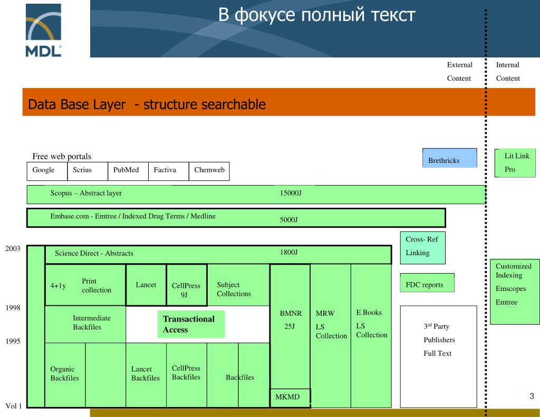The width and height of the screenshot is (540, 417).
Task: Click the 'Science Direct - Abstracts' text
Action: 94,253
